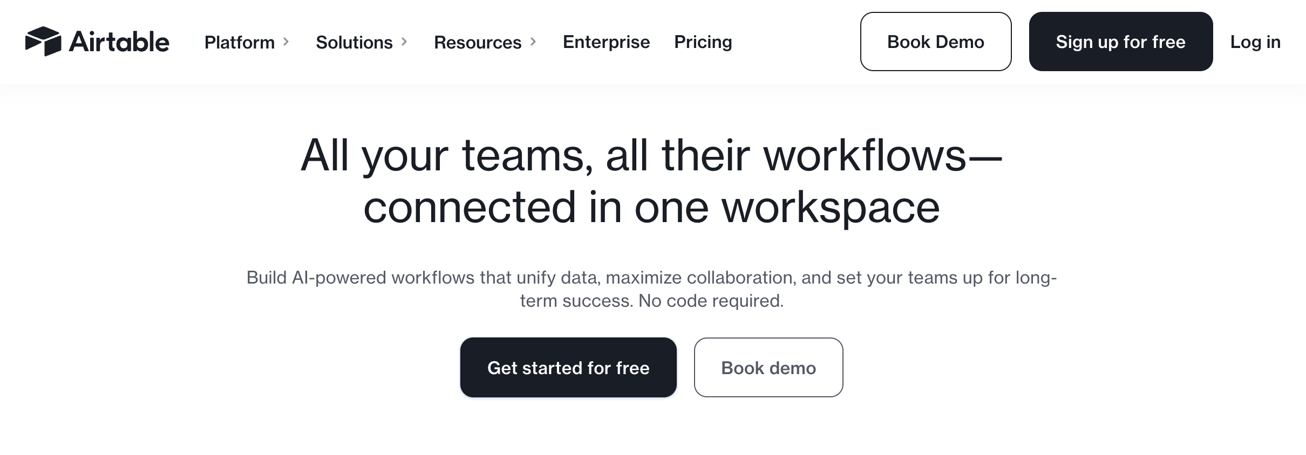Select Resources in the navigation bar

[477, 42]
